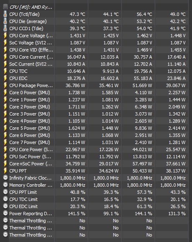Click the 1.462 V maximum core voltage
The image size is (192, 242).
[144, 36]
